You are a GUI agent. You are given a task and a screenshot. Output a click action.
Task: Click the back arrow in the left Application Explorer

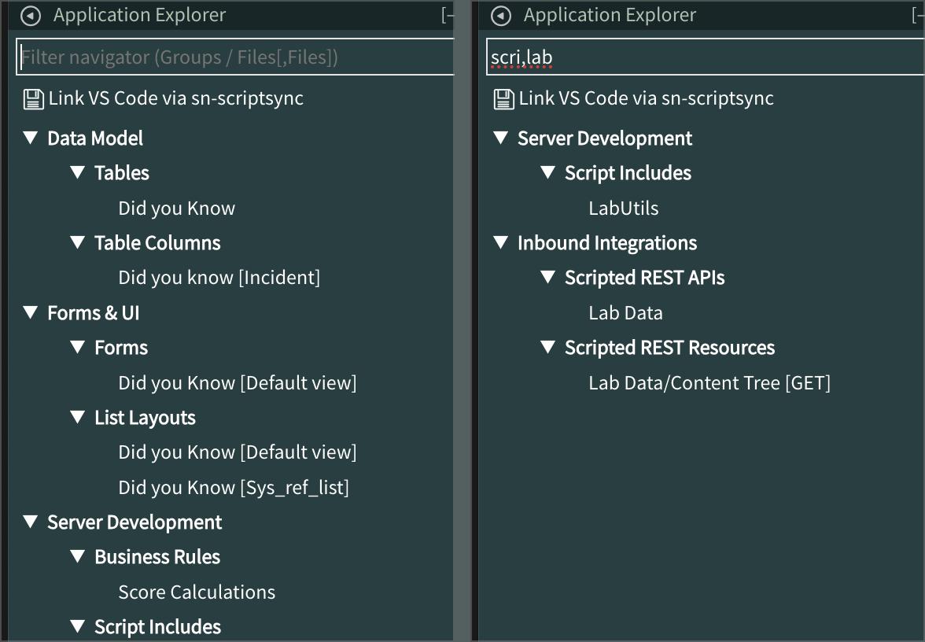(x=30, y=16)
